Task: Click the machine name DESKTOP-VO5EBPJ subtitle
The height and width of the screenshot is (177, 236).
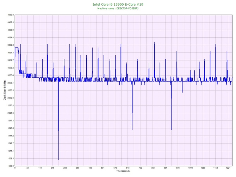Action: [x=118, y=8]
